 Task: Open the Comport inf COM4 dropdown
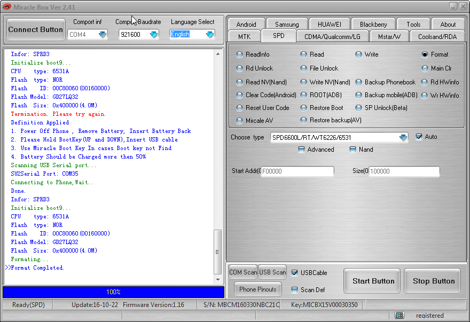pos(103,35)
